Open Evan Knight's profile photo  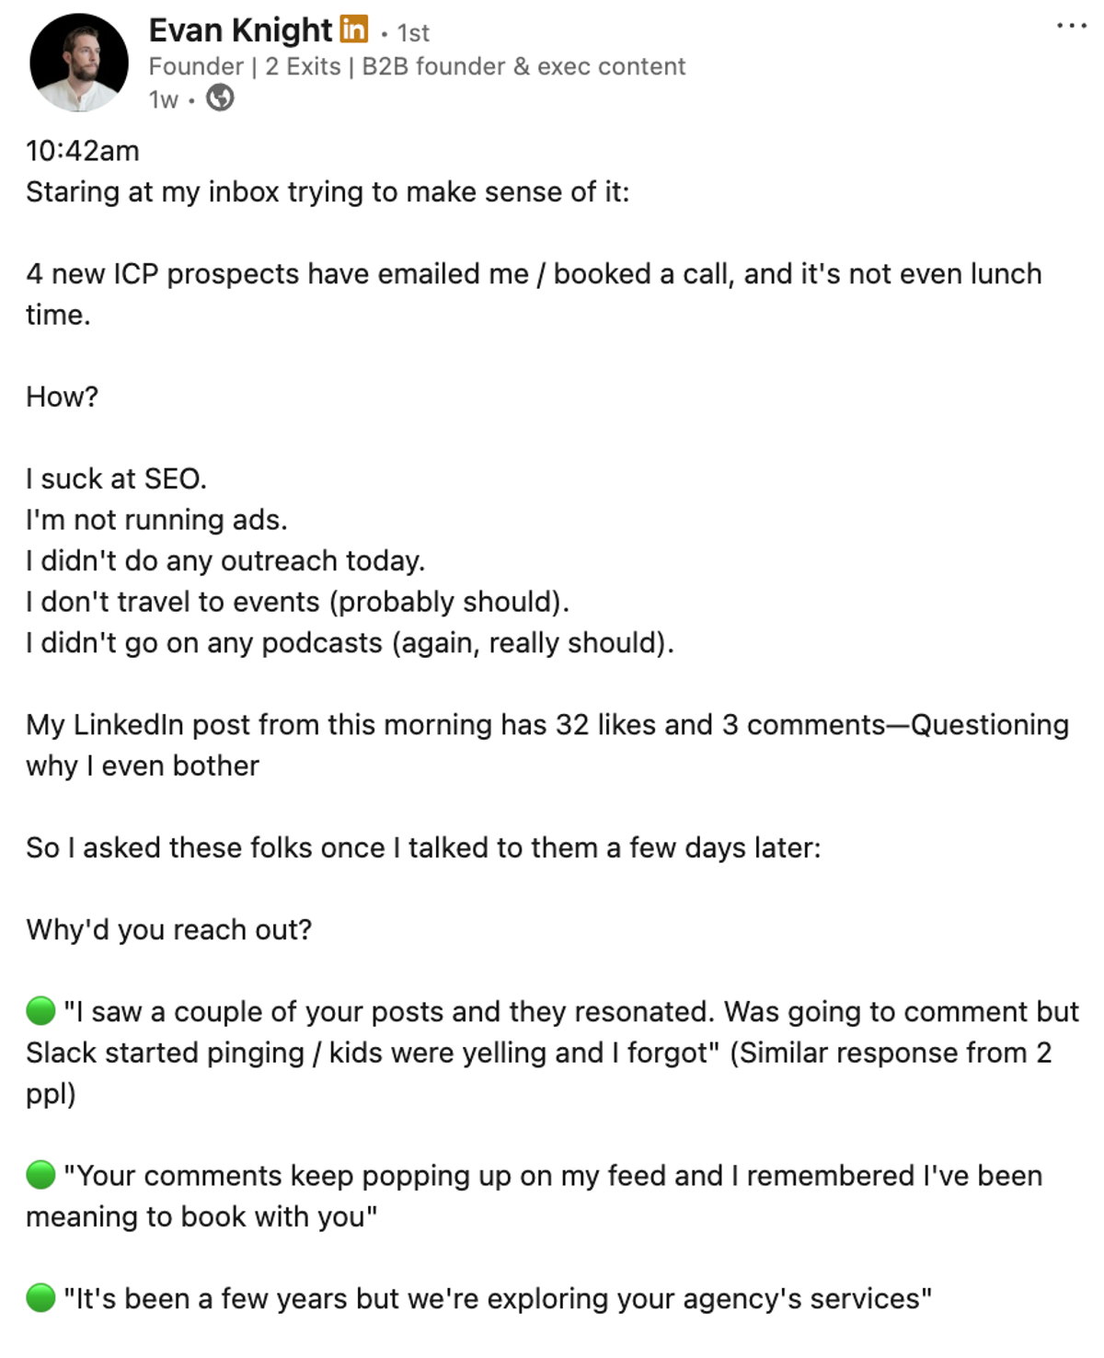(79, 63)
